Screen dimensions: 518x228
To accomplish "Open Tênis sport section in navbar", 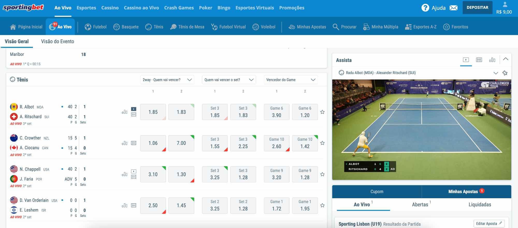I will point(154,27).
